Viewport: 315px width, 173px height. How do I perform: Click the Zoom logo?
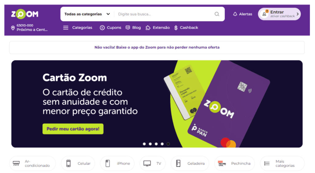[x=25, y=14]
